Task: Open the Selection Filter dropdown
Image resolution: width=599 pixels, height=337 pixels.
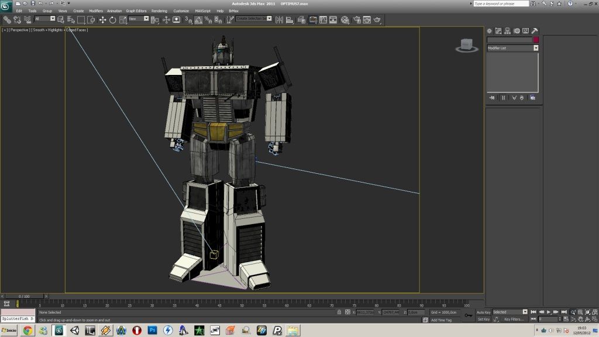Action: (44, 18)
